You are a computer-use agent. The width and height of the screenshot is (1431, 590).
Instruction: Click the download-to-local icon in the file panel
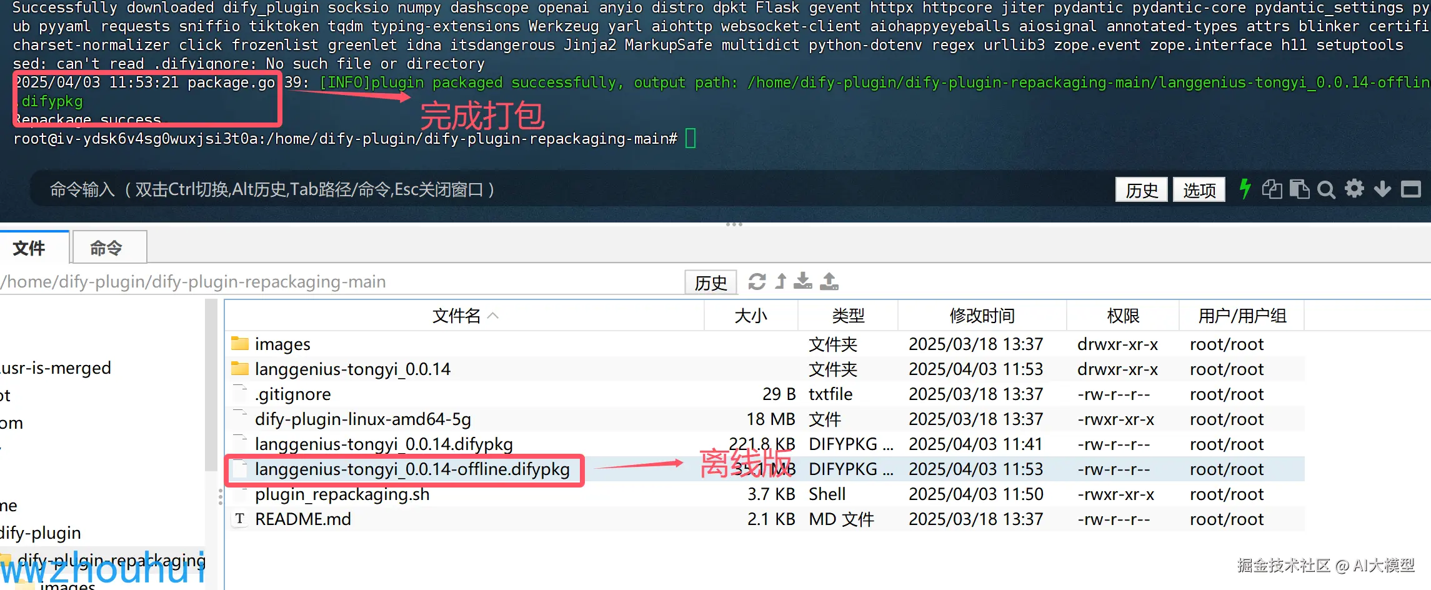point(803,282)
